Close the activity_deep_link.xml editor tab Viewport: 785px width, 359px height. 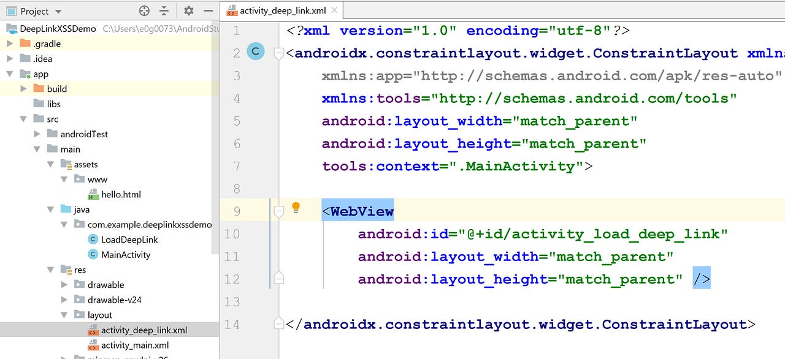click(x=334, y=10)
